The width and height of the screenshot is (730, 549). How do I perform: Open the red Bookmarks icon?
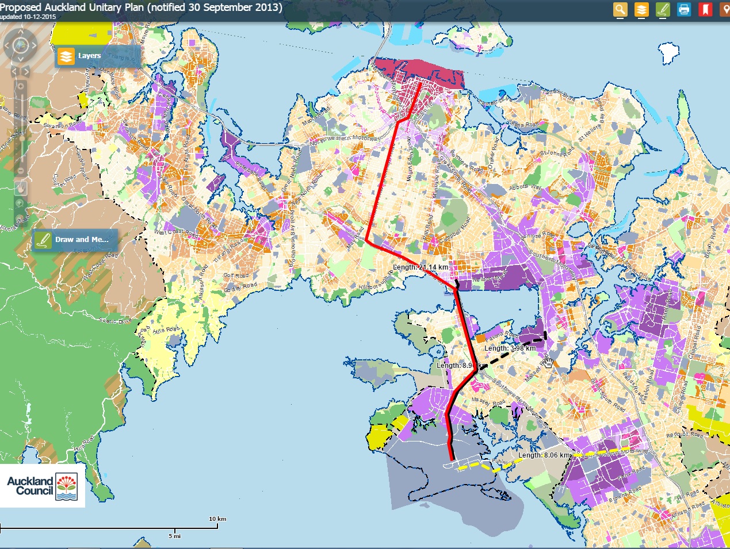705,9
